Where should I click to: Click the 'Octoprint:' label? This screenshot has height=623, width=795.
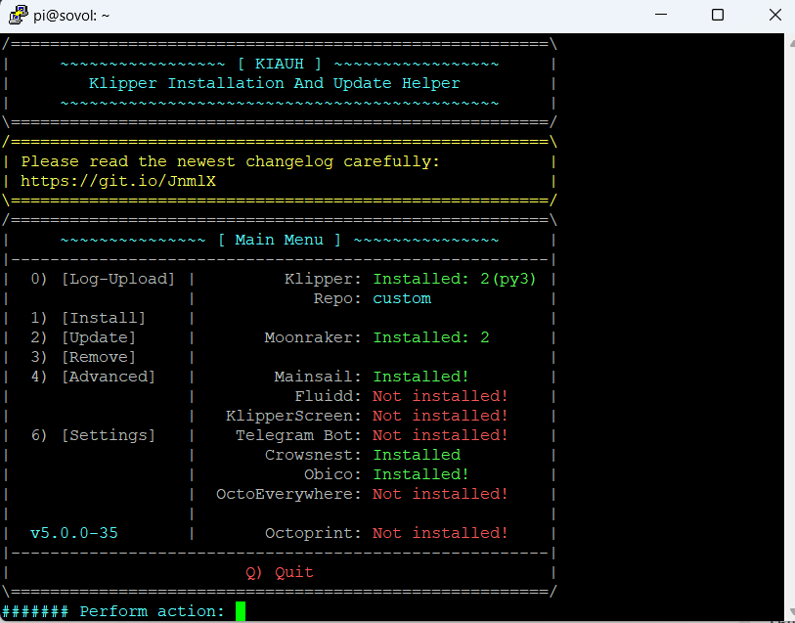pyautogui.click(x=313, y=533)
